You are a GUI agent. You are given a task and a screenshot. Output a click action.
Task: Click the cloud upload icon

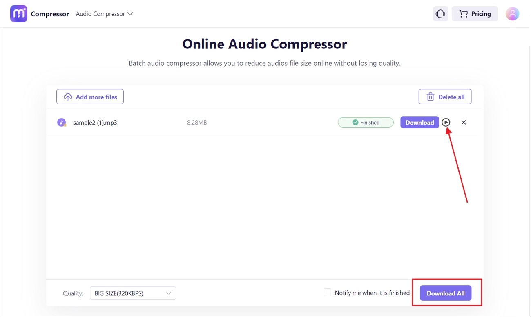(68, 97)
